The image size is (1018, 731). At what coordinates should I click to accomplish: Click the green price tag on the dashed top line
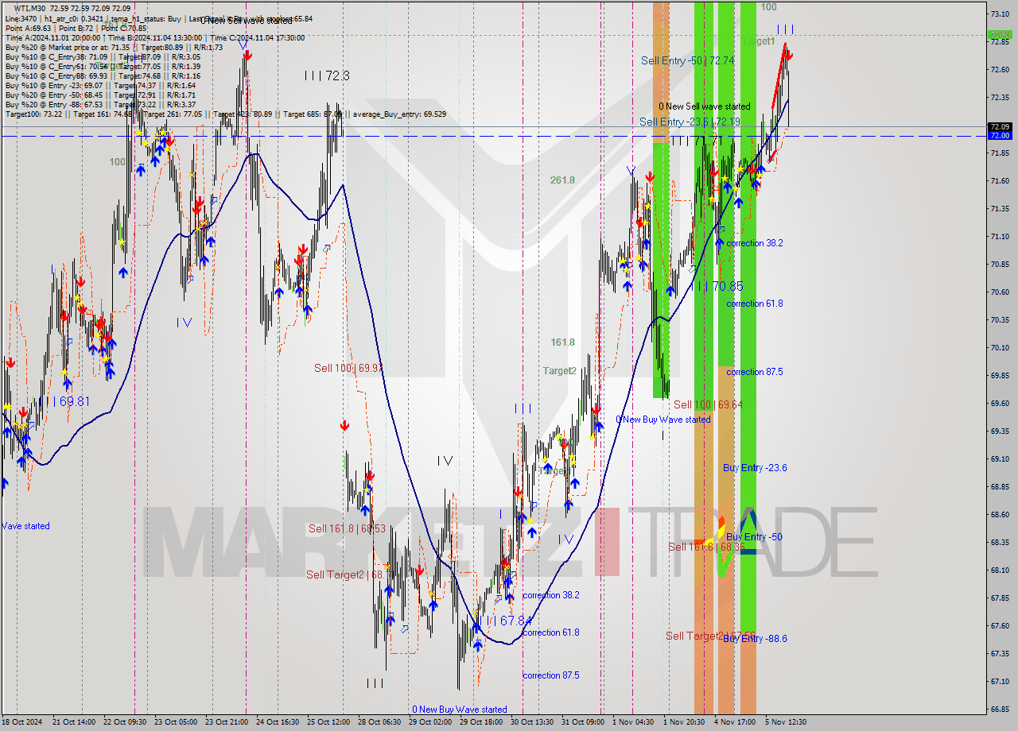(x=999, y=35)
